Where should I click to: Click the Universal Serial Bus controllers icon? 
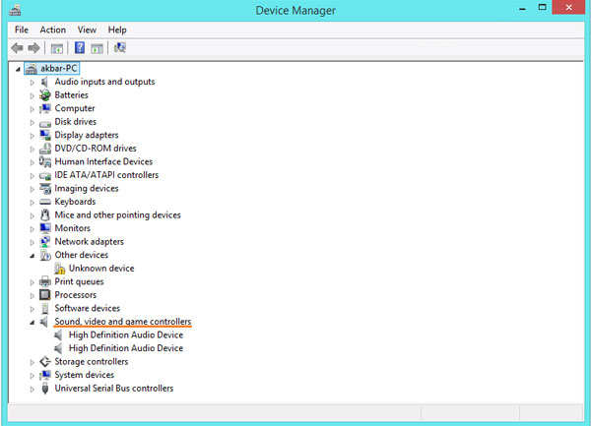[45, 388]
